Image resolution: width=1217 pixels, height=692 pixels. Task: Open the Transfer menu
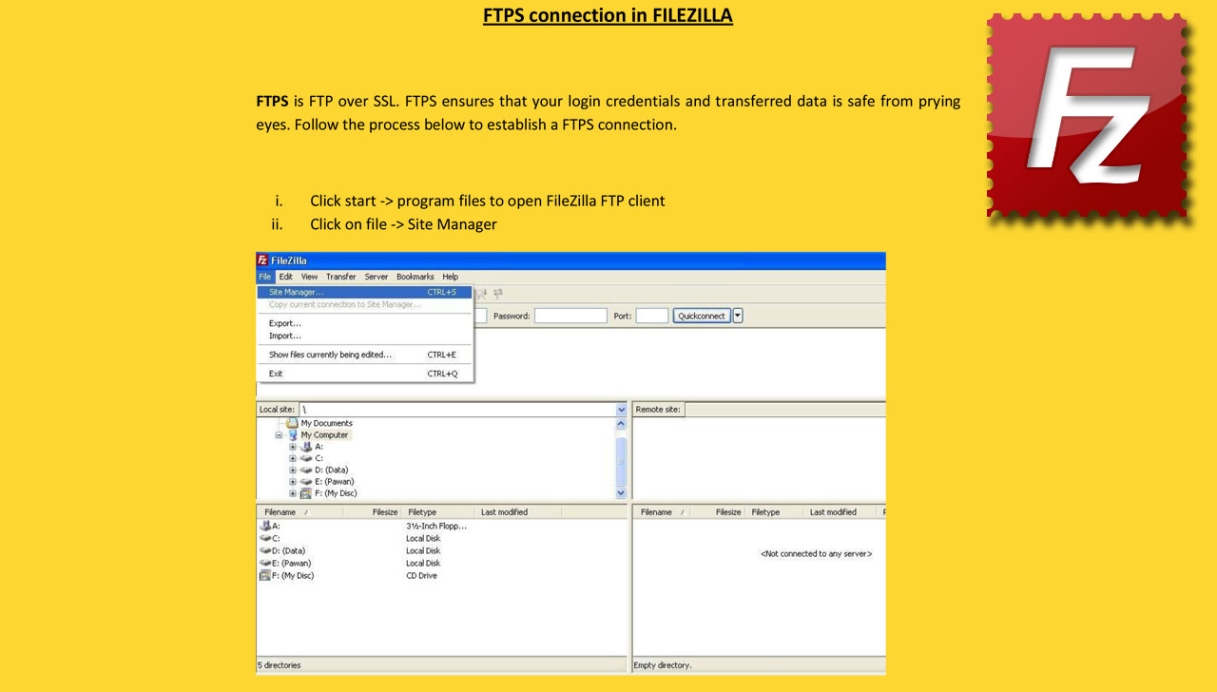[341, 277]
